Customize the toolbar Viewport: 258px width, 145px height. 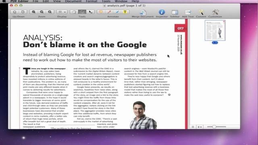(215, 12)
